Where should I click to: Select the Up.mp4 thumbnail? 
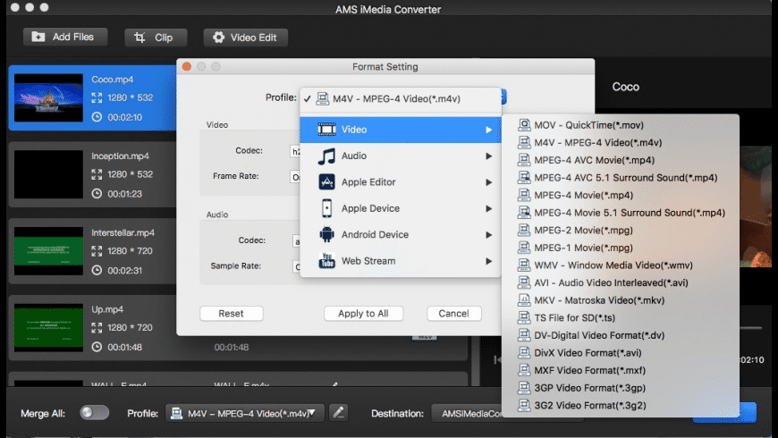48,328
